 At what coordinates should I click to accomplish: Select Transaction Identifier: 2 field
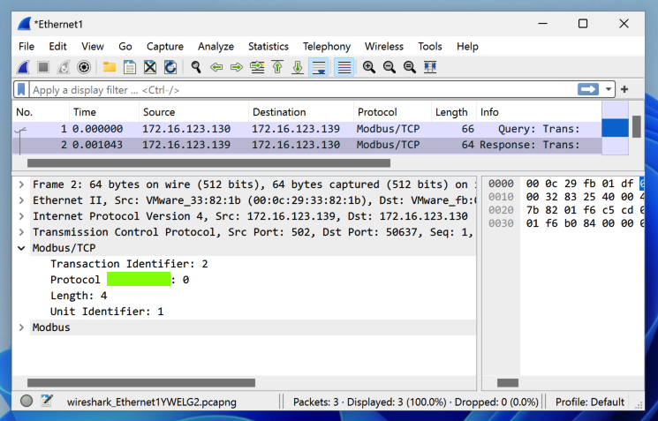pos(129,264)
